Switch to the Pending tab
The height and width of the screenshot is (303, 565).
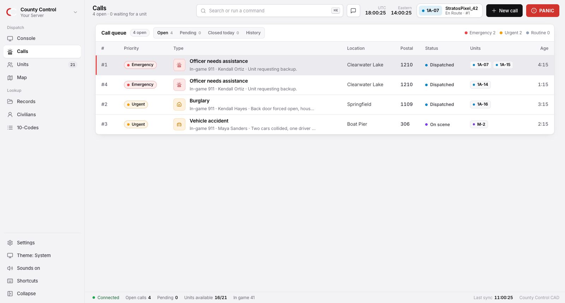[x=190, y=33]
